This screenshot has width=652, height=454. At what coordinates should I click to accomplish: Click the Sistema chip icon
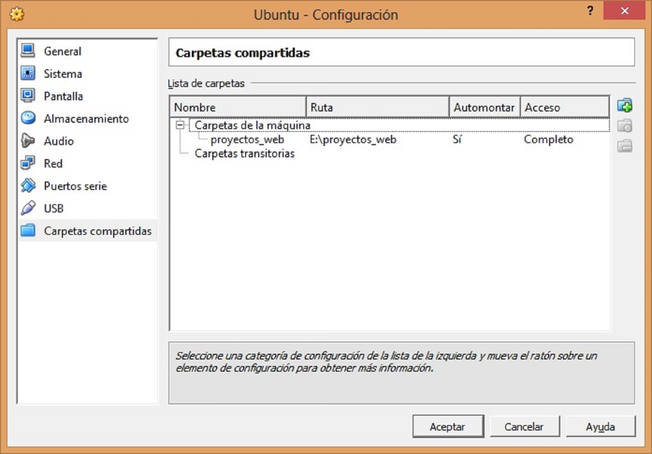(x=28, y=73)
